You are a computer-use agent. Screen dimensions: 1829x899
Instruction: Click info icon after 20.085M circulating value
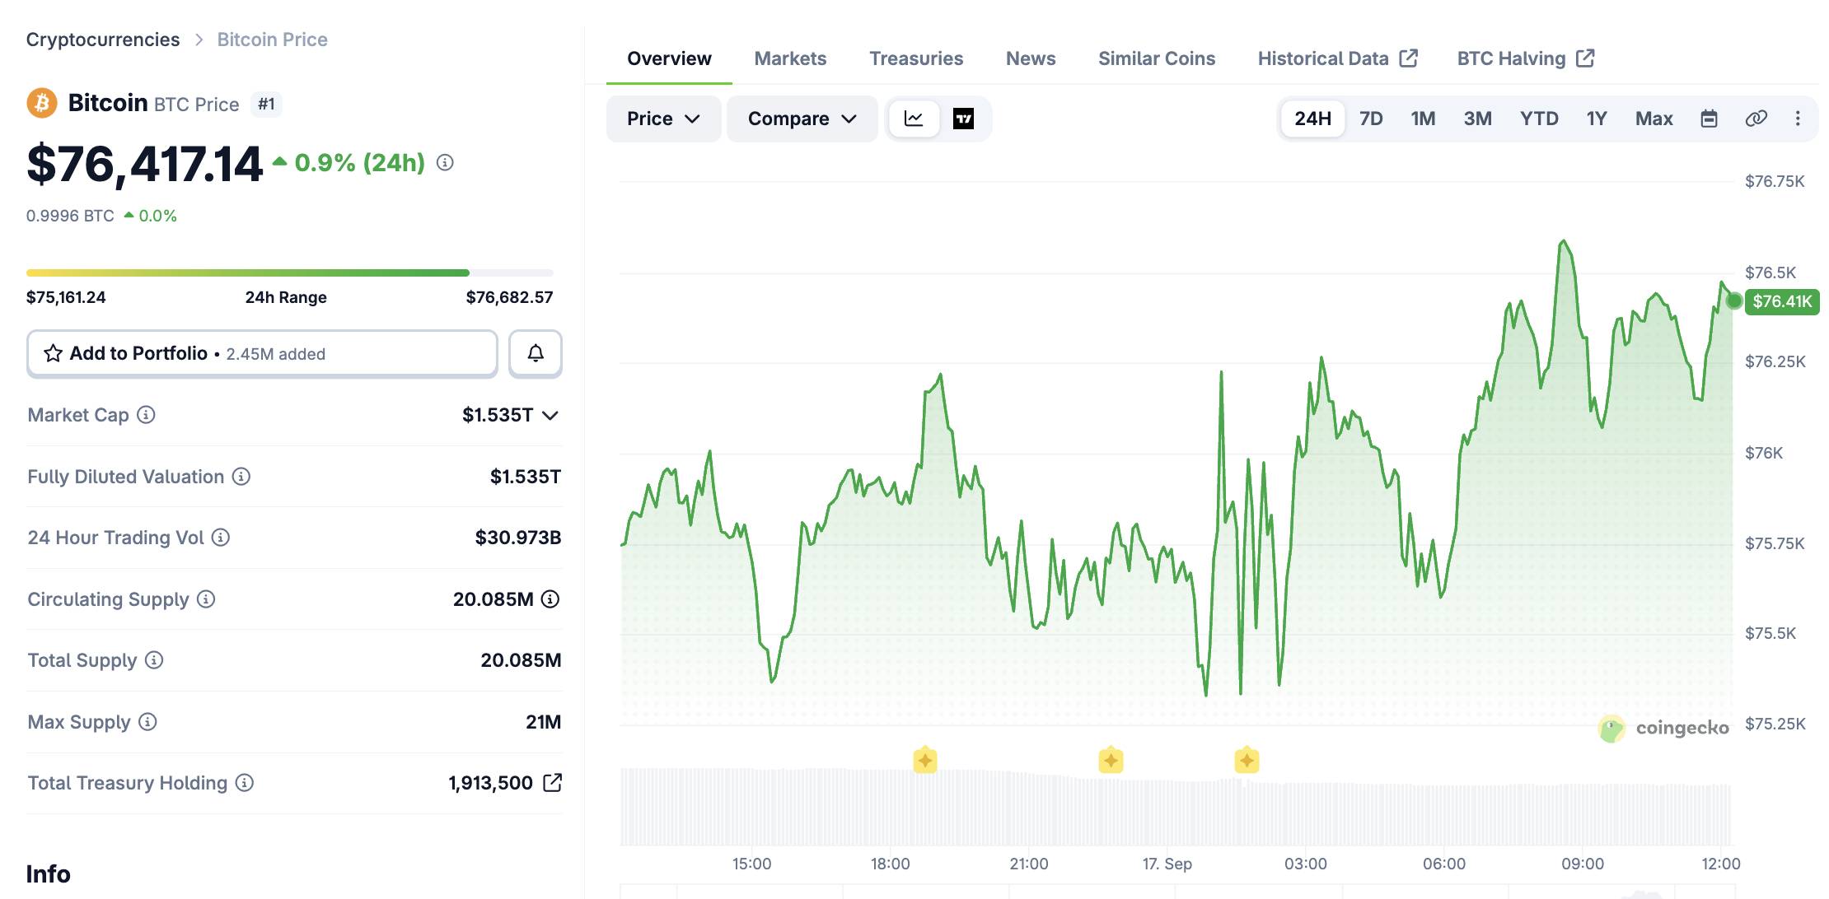point(550,599)
